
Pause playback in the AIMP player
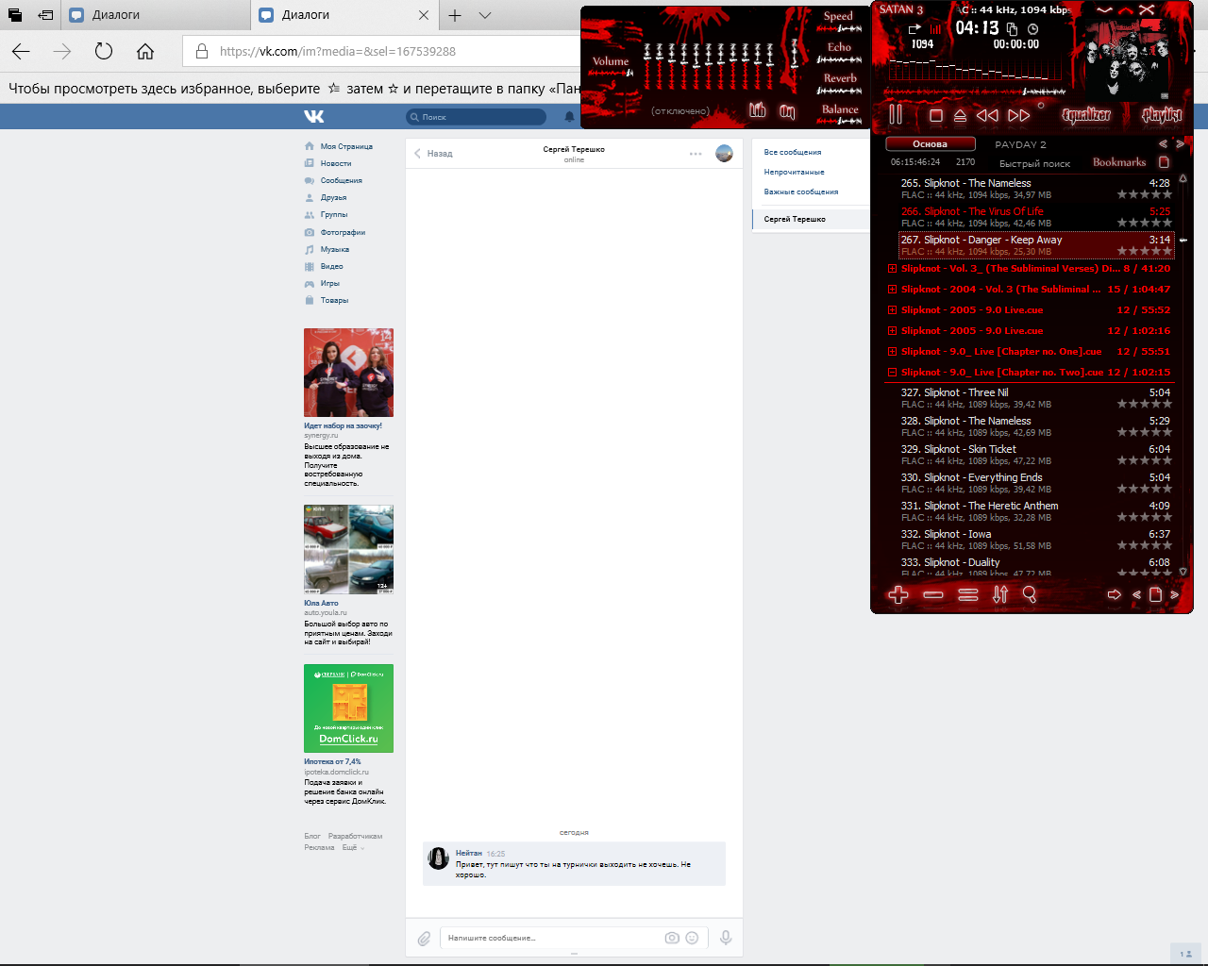(x=896, y=115)
